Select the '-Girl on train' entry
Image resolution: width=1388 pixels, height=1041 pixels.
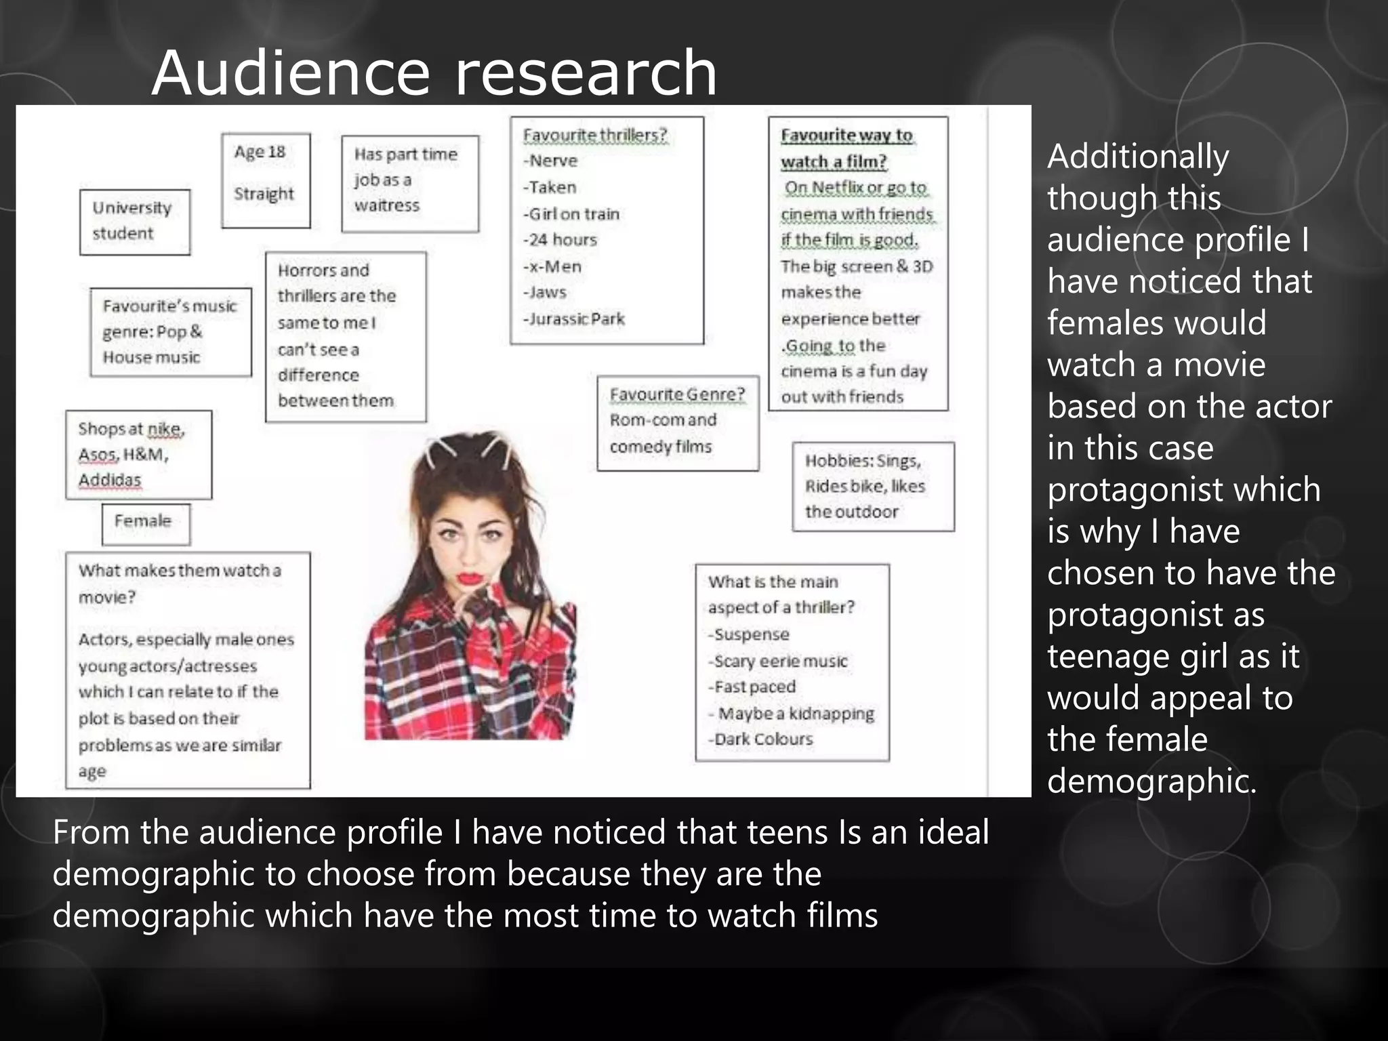point(571,214)
